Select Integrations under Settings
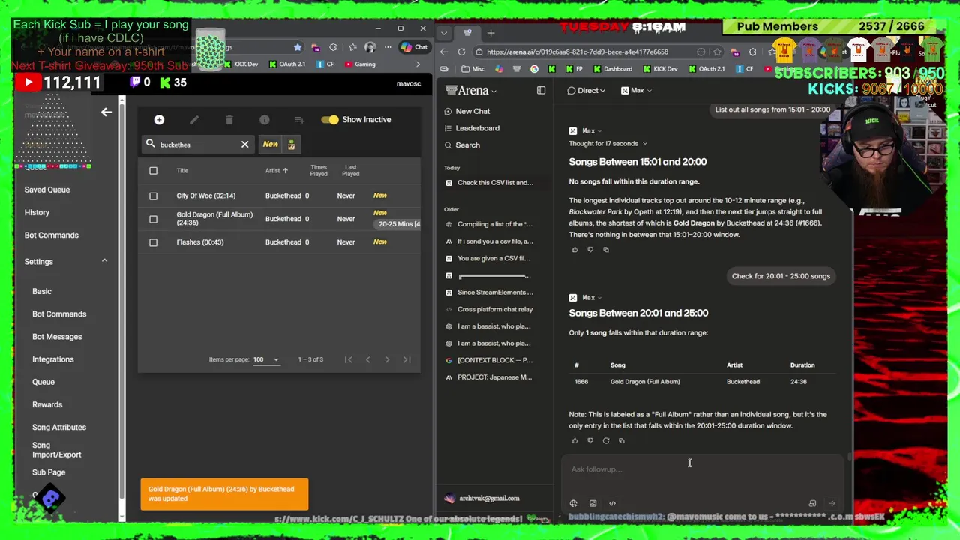This screenshot has width=960, height=540. 53,359
